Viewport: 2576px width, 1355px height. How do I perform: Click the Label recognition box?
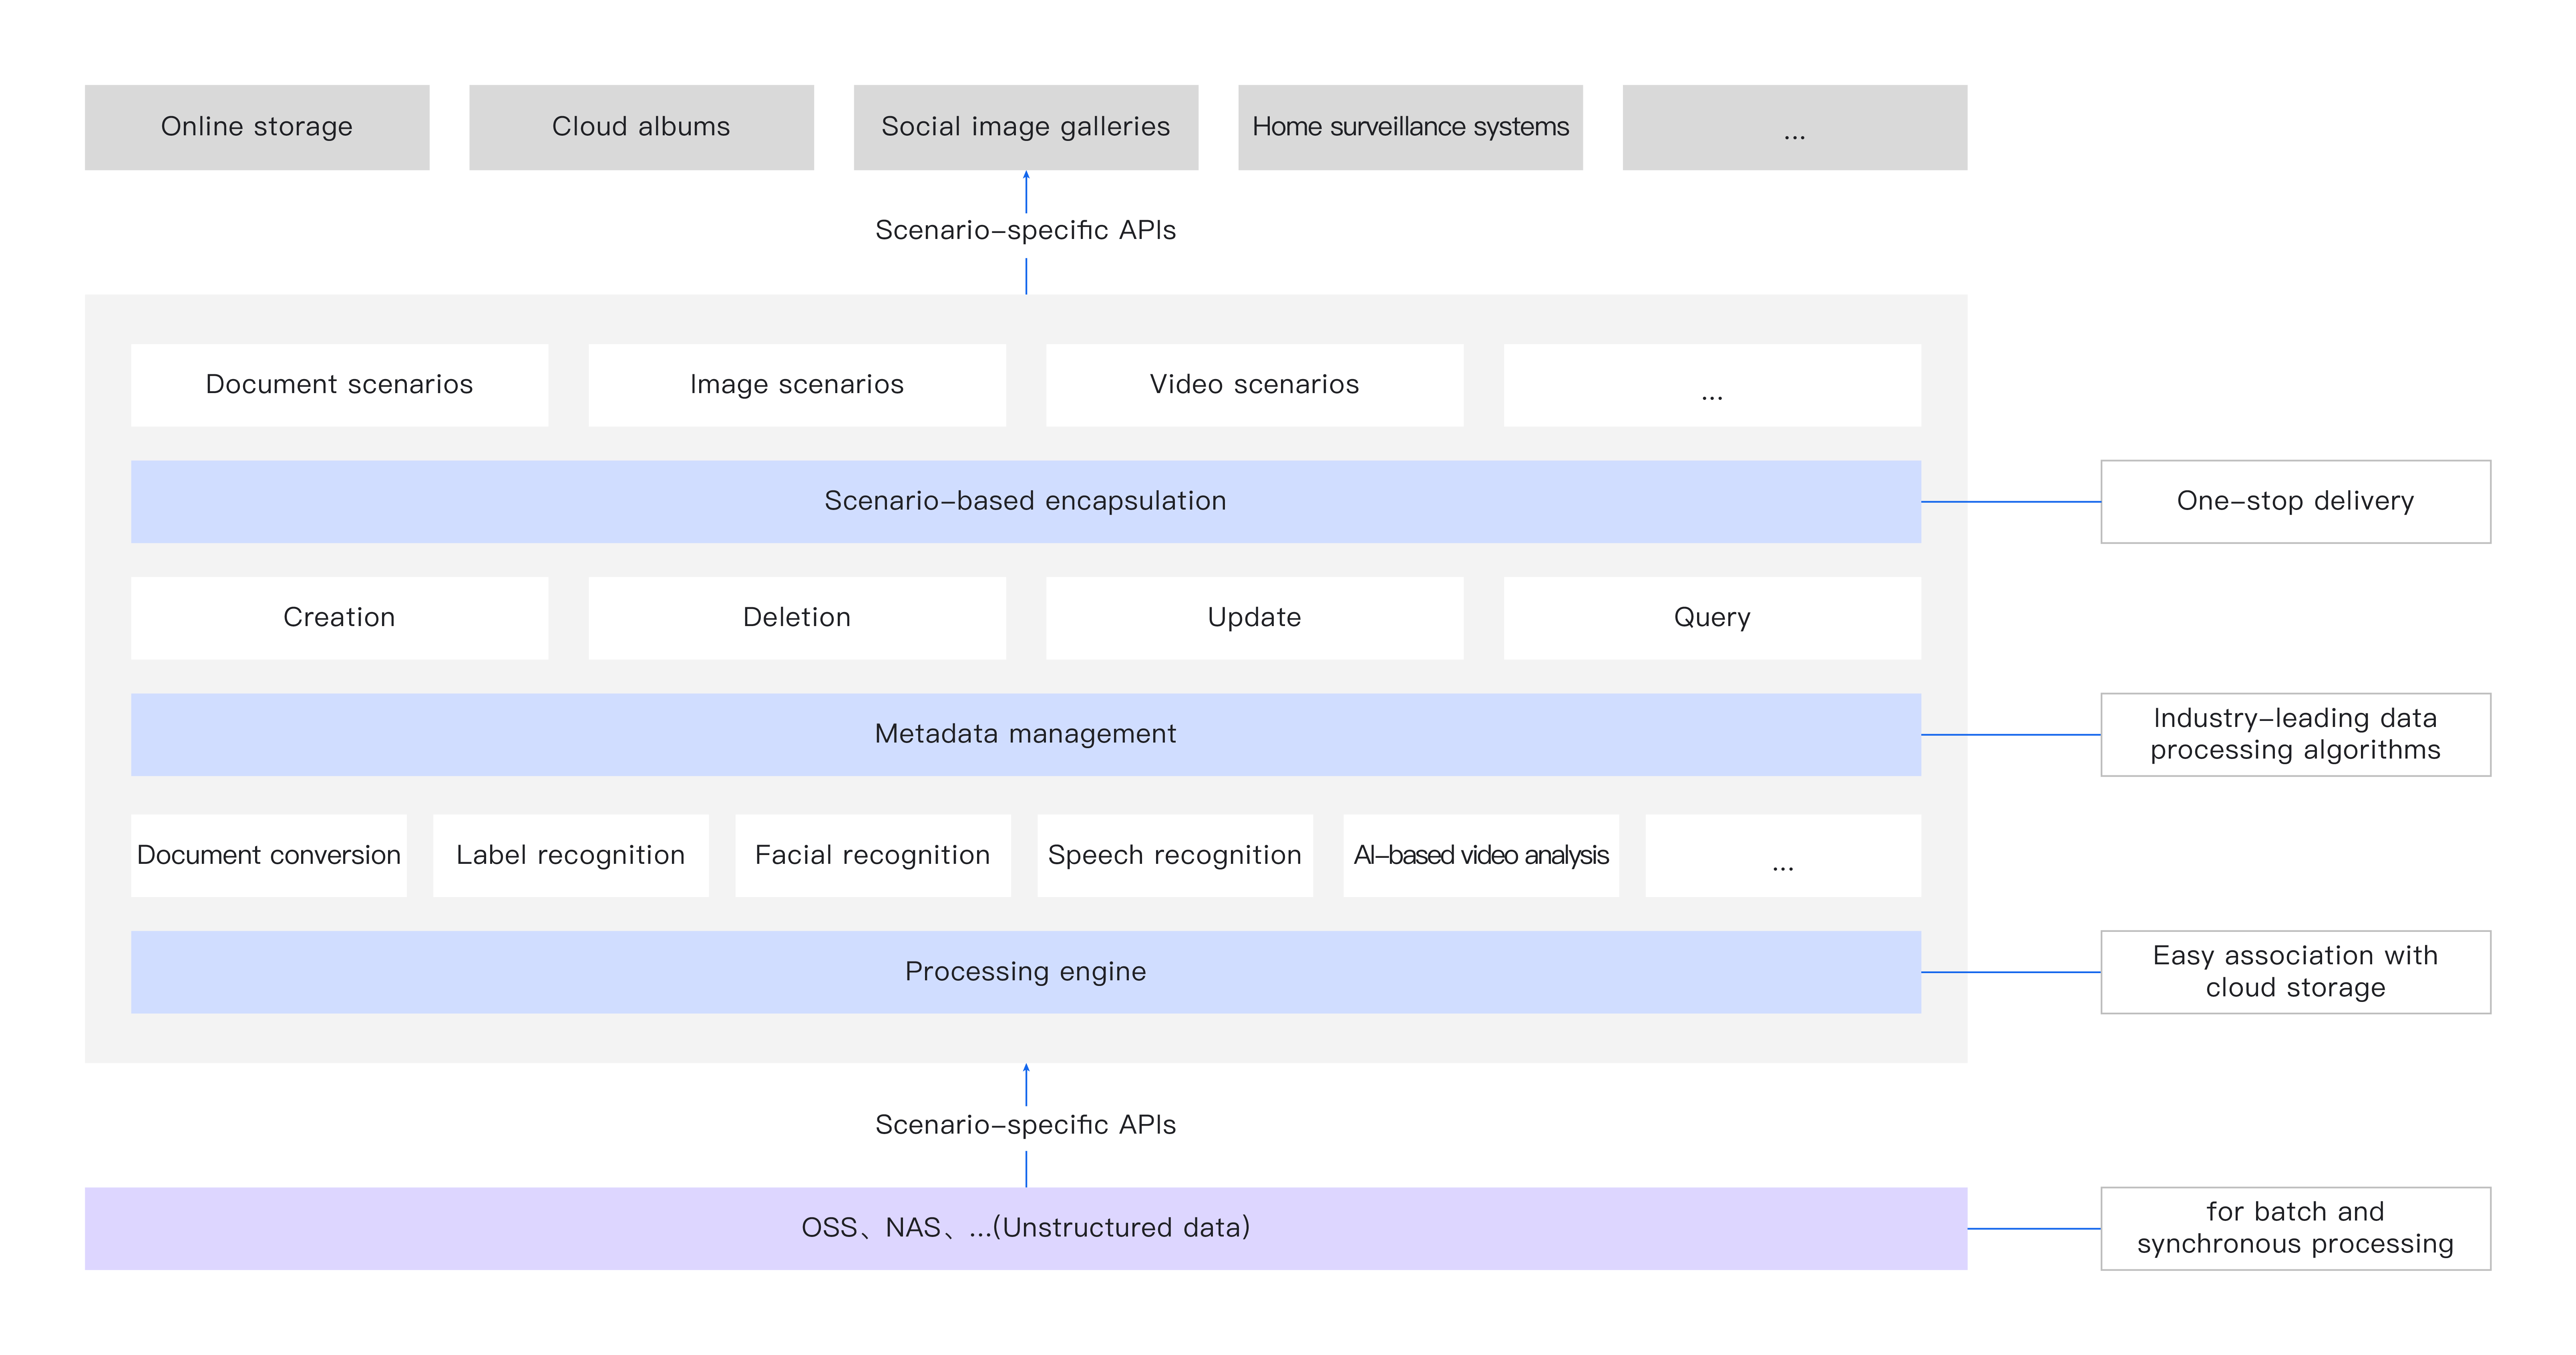pyautogui.click(x=570, y=856)
